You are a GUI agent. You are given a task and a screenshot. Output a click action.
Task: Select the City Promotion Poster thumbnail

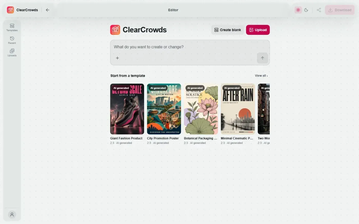tap(164, 109)
